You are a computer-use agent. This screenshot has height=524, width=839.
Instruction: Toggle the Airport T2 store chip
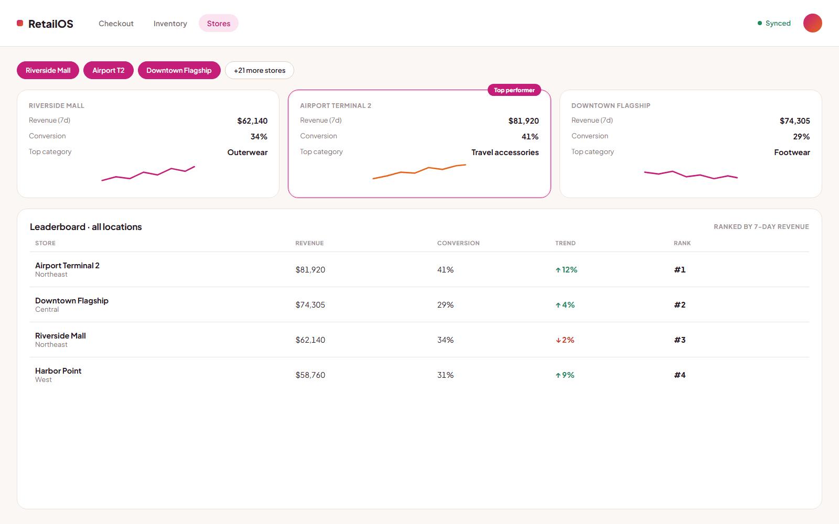tap(109, 70)
